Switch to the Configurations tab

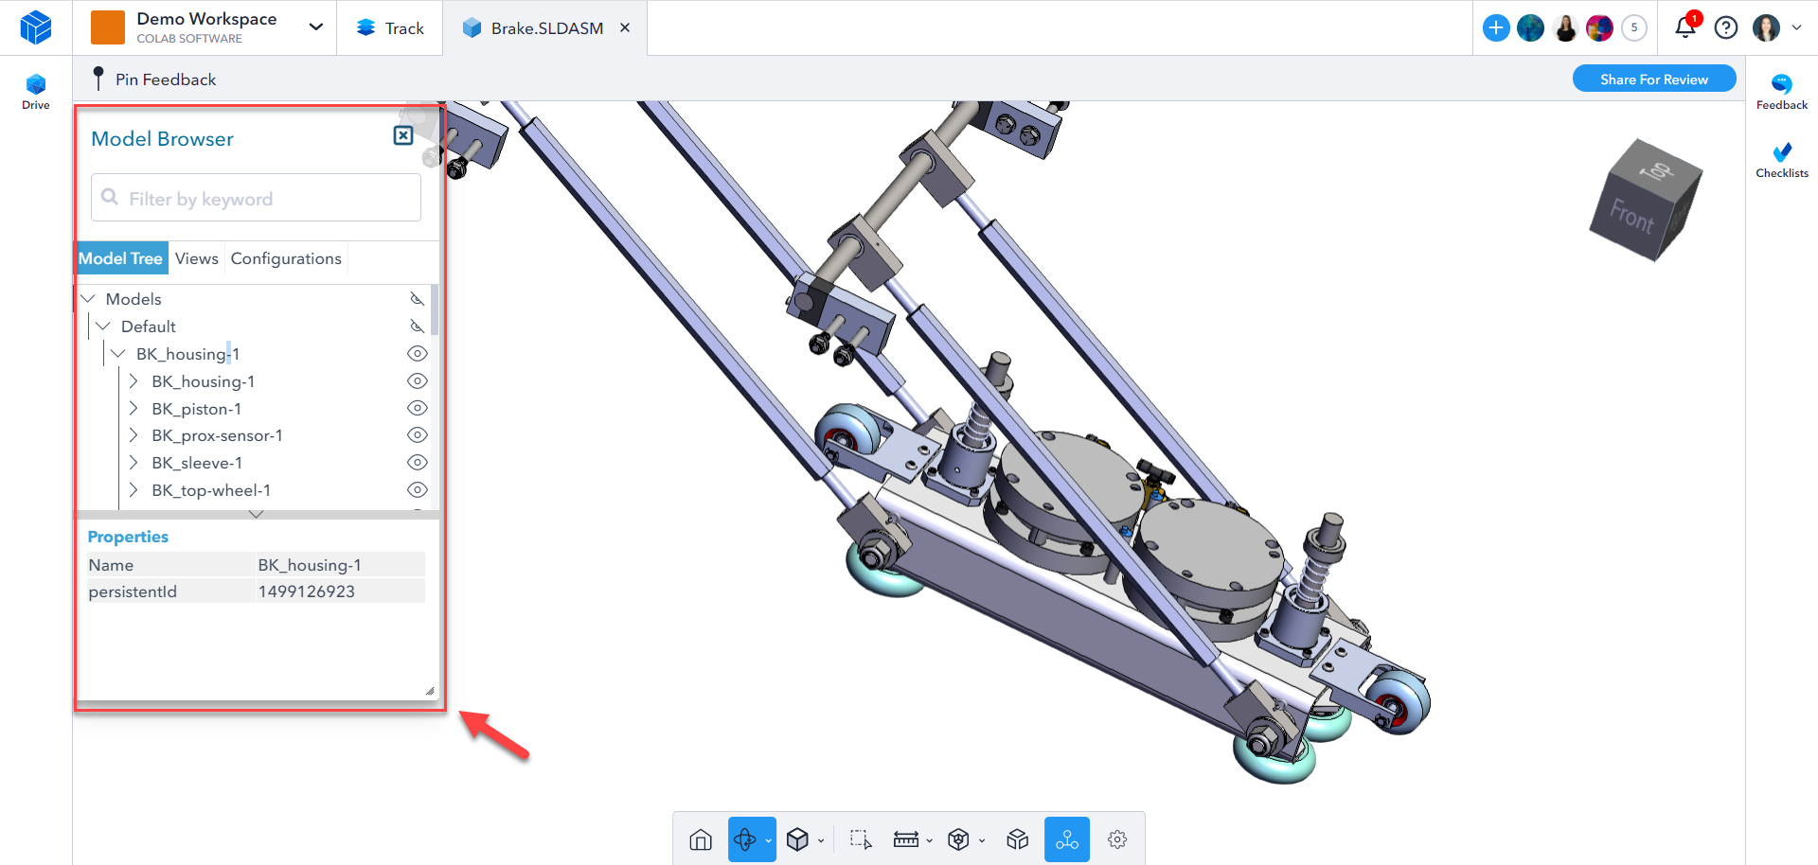pyautogui.click(x=286, y=258)
